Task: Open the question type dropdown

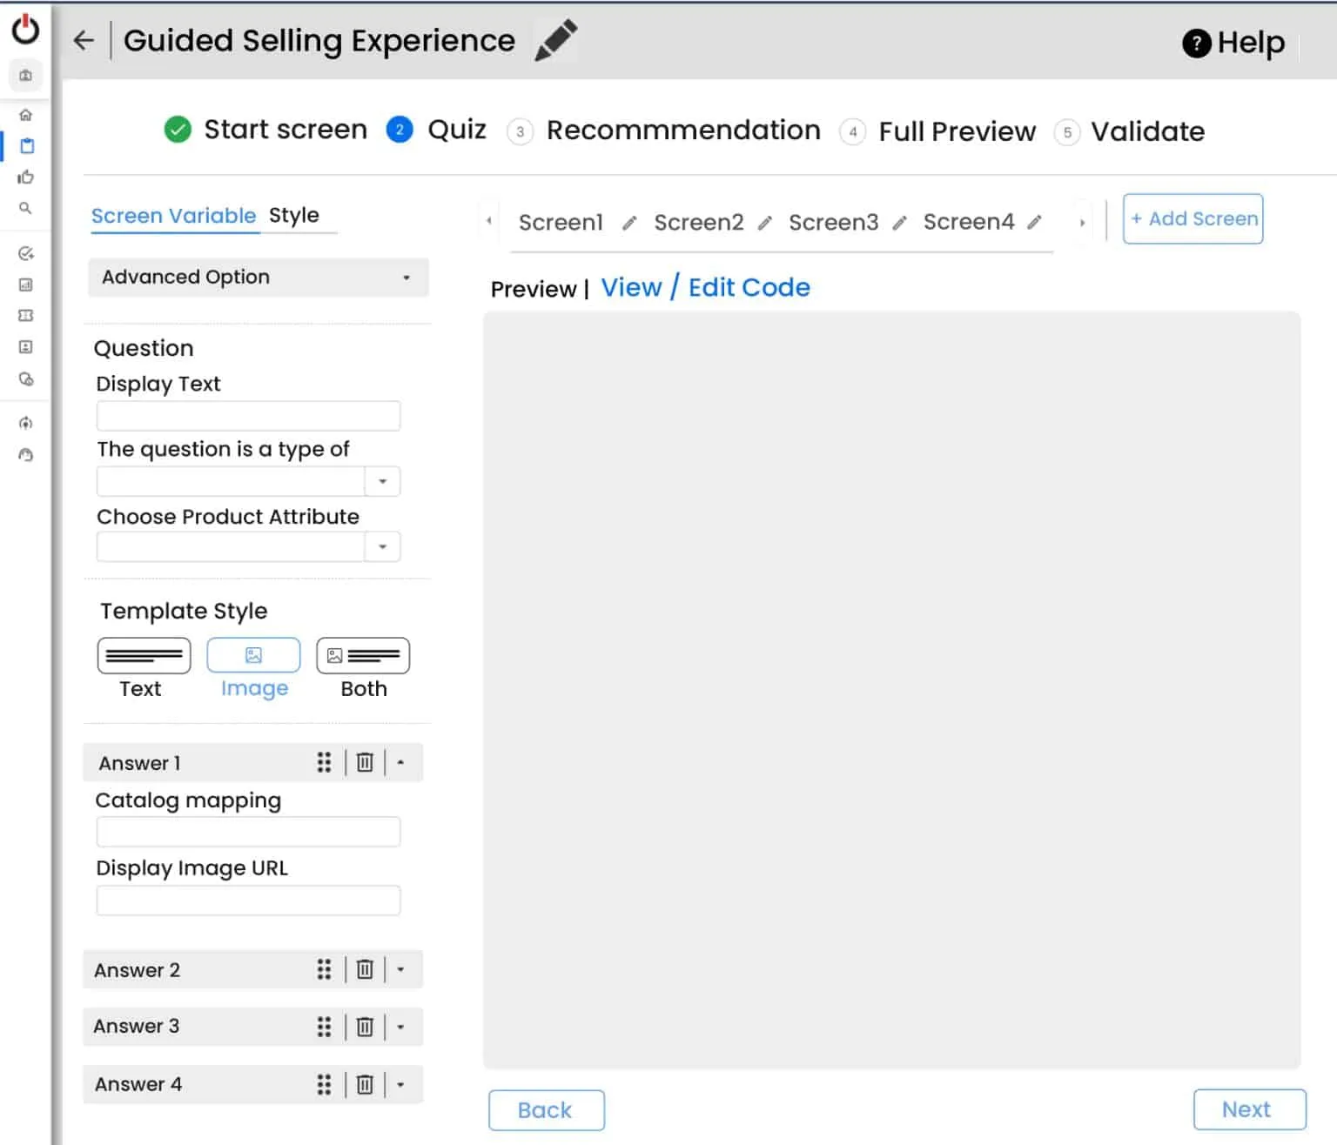Action: click(x=382, y=481)
